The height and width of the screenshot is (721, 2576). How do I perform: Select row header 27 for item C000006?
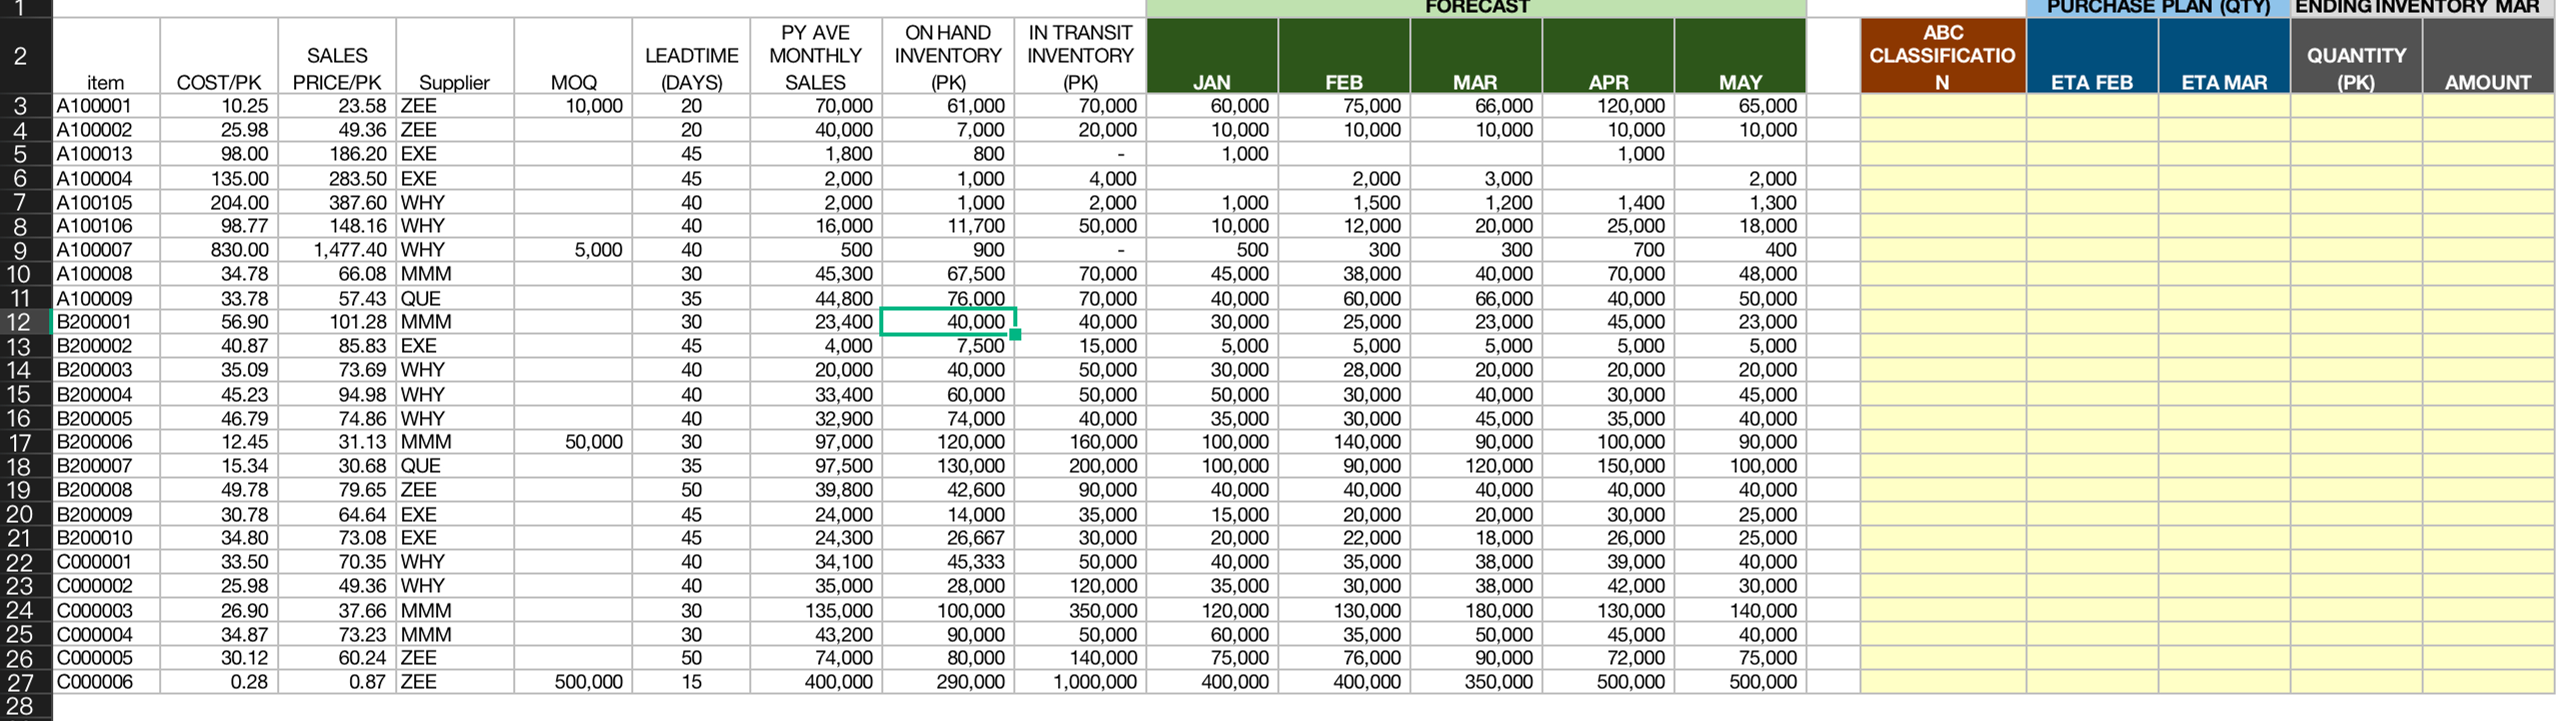click(x=25, y=681)
